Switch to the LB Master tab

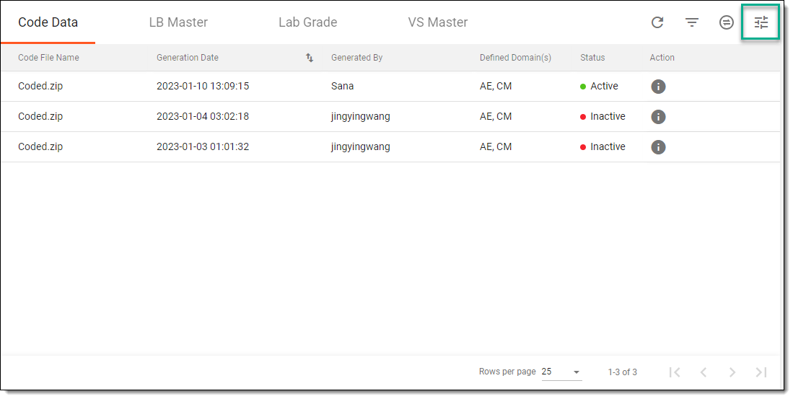[x=178, y=22]
